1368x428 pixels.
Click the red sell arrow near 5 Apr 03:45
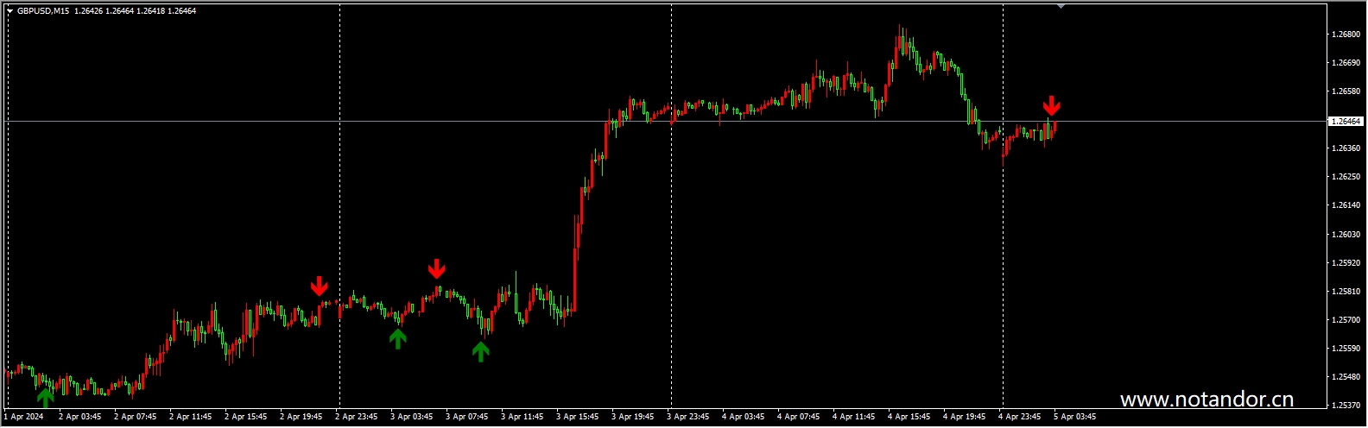pos(1051,106)
